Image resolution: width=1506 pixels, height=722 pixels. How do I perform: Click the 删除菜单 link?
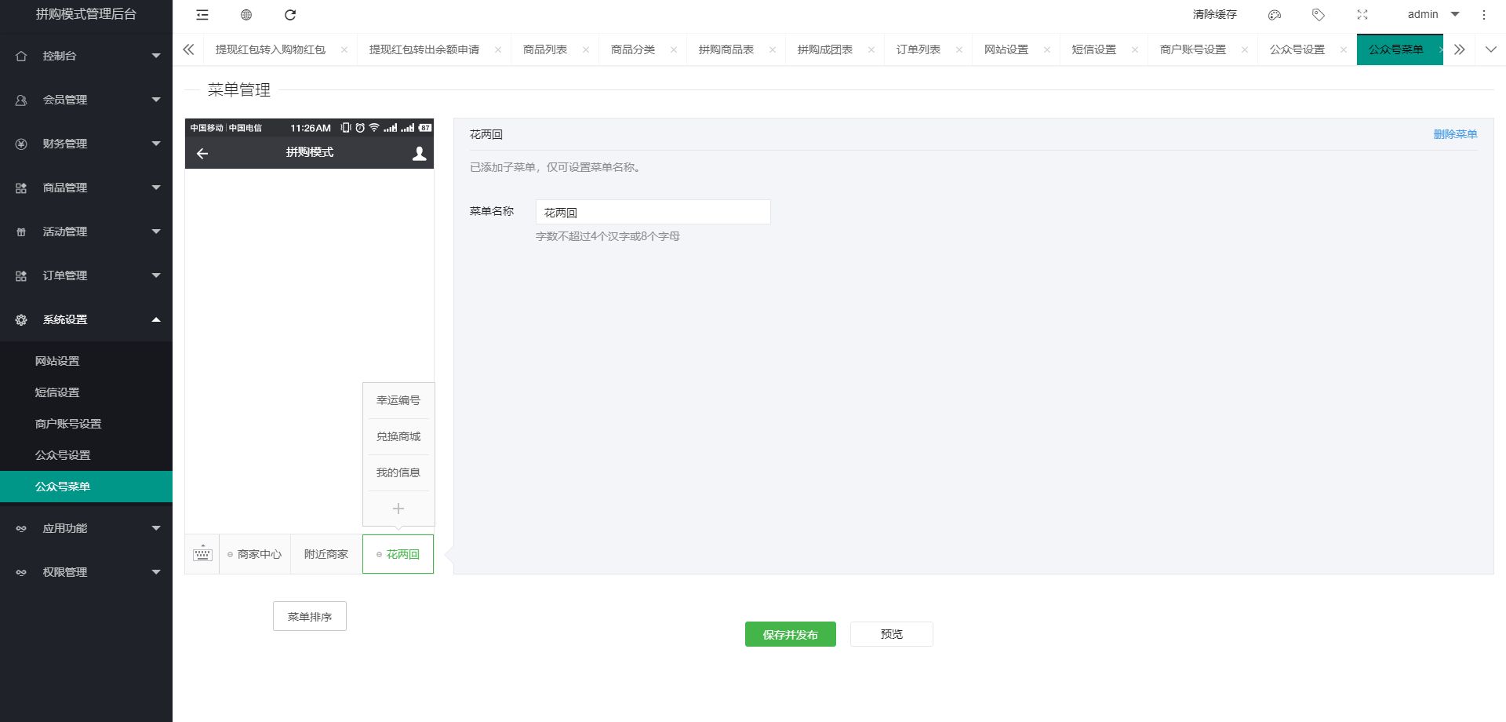click(x=1455, y=134)
